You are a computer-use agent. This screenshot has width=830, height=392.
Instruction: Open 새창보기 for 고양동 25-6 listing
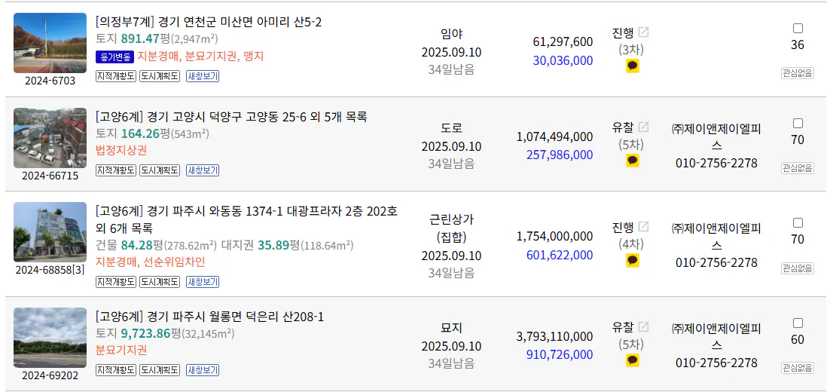203,170
